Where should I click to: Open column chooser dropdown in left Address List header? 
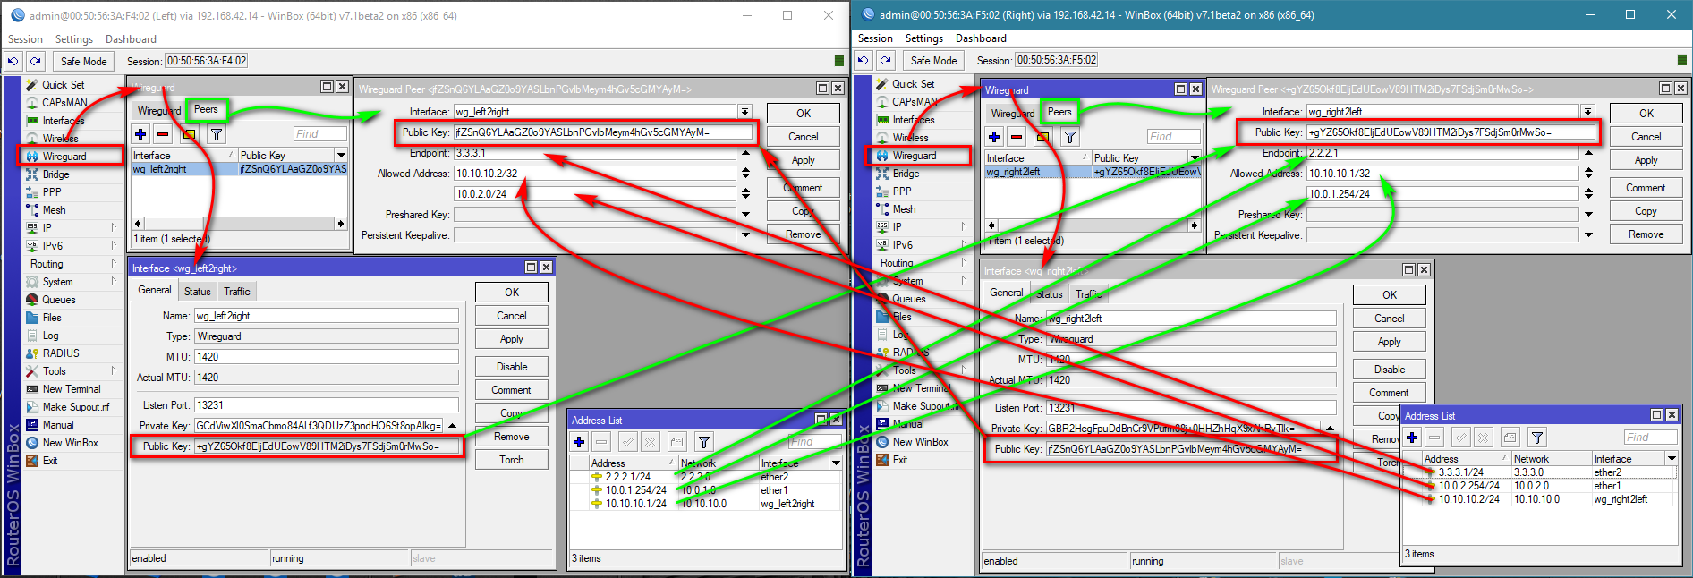836,463
